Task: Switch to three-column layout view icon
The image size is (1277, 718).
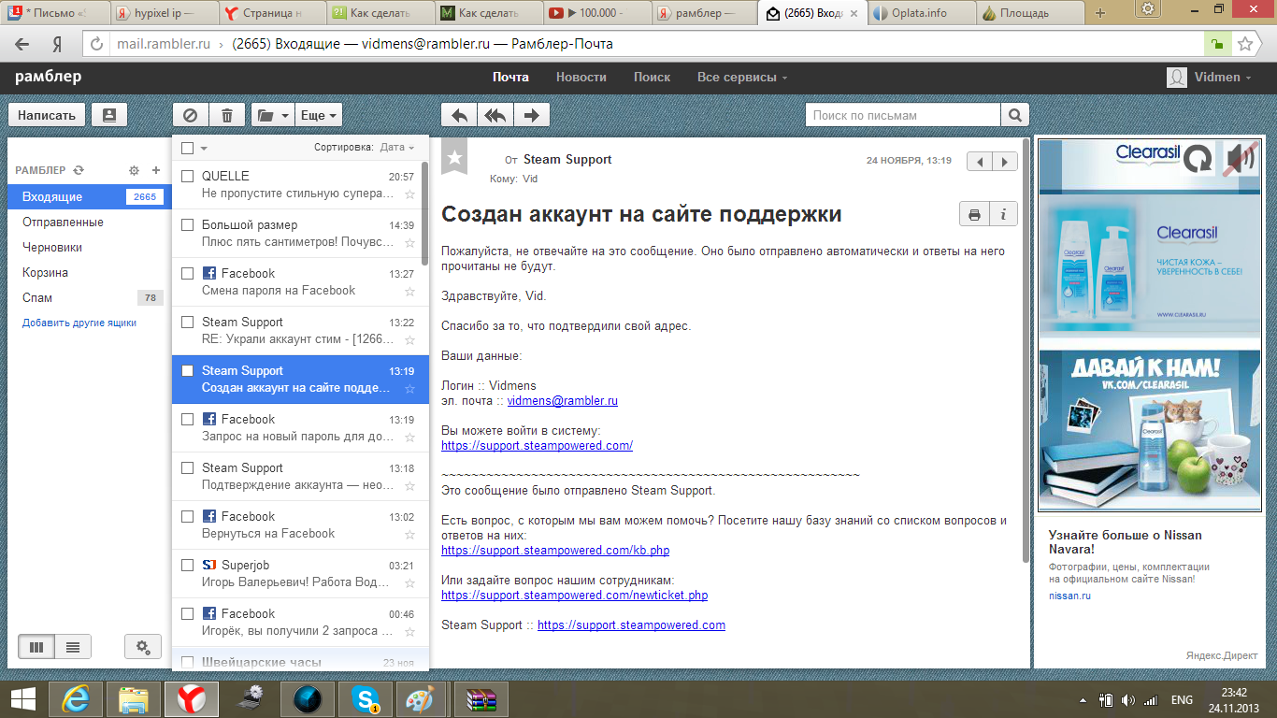Action: tap(36, 646)
